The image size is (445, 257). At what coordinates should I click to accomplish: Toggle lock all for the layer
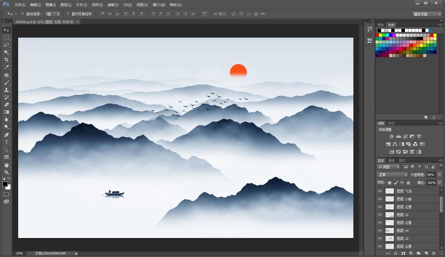pyautogui.click(x=408, y=183)
